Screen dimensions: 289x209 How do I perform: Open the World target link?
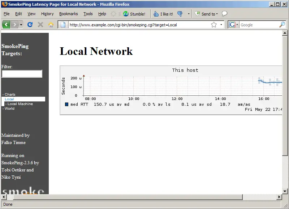click(x=10, y=109)
